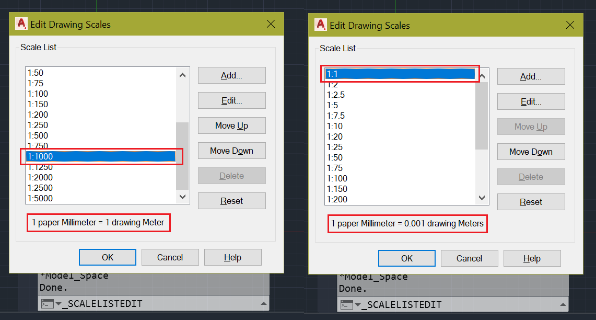596x320 pixels.
Task: Expand the right command history with its up arrow
Action: click(563, 304)
